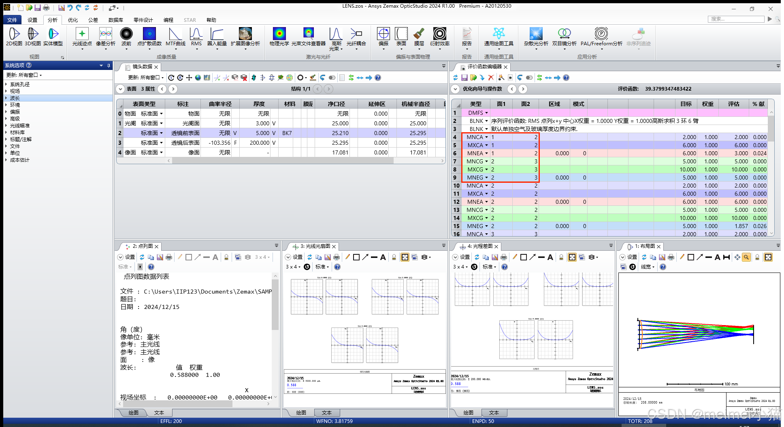The image size is (784, 427).
Task: Switch to 文本 tab in OPD fan window
Action: point(494,413)
